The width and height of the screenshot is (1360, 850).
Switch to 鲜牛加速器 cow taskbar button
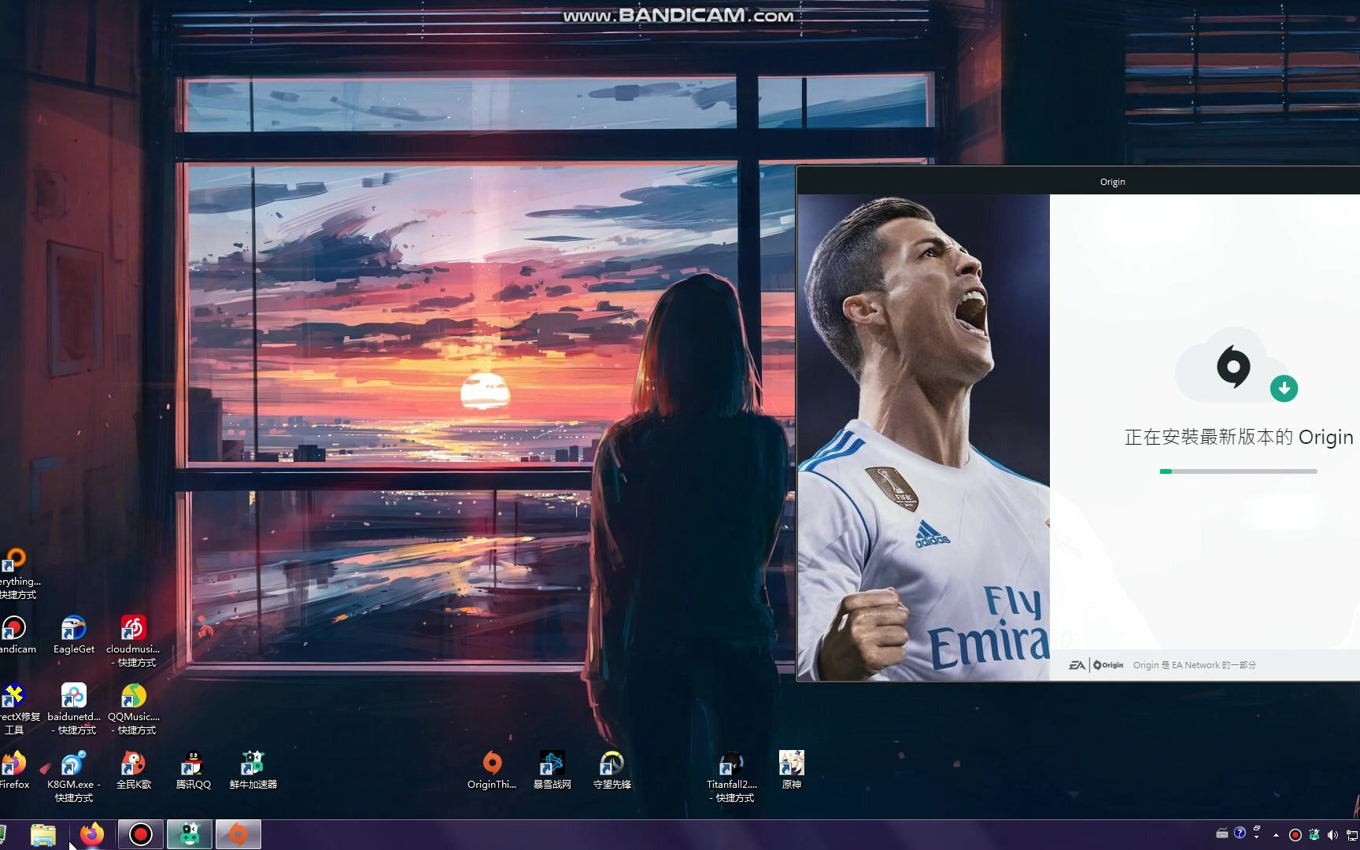pyautogui.click(x=189, y=834)
